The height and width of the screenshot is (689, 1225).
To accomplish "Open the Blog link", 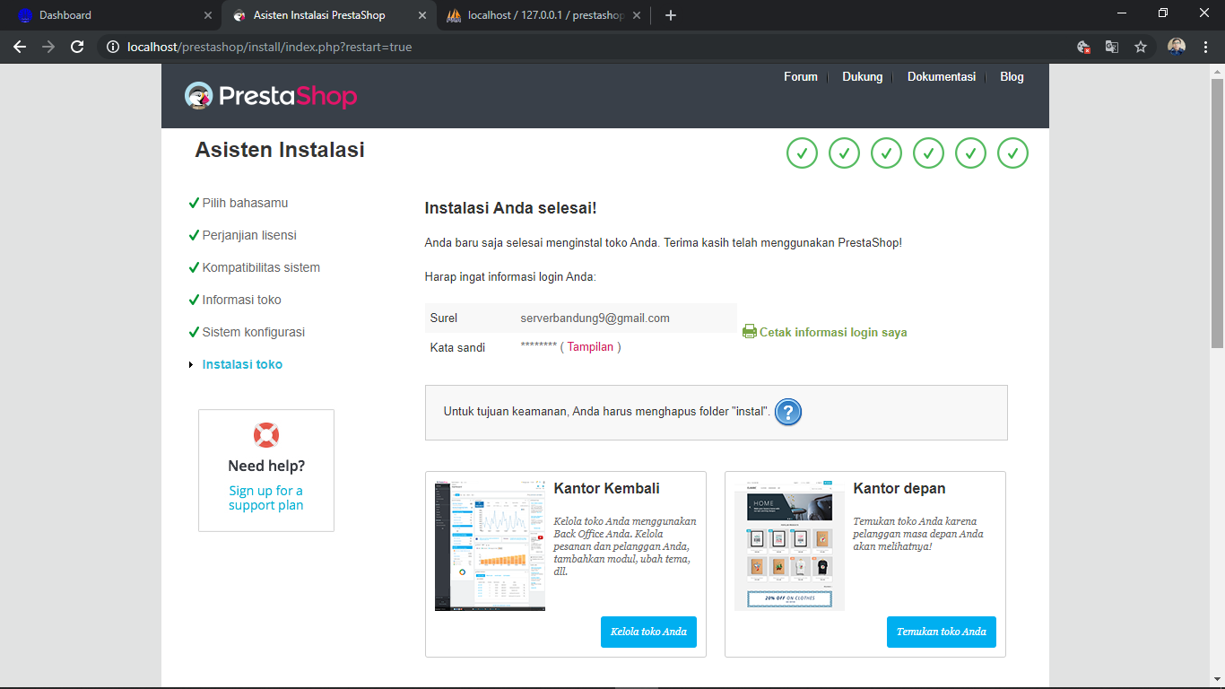I will tap(1012, 77).
